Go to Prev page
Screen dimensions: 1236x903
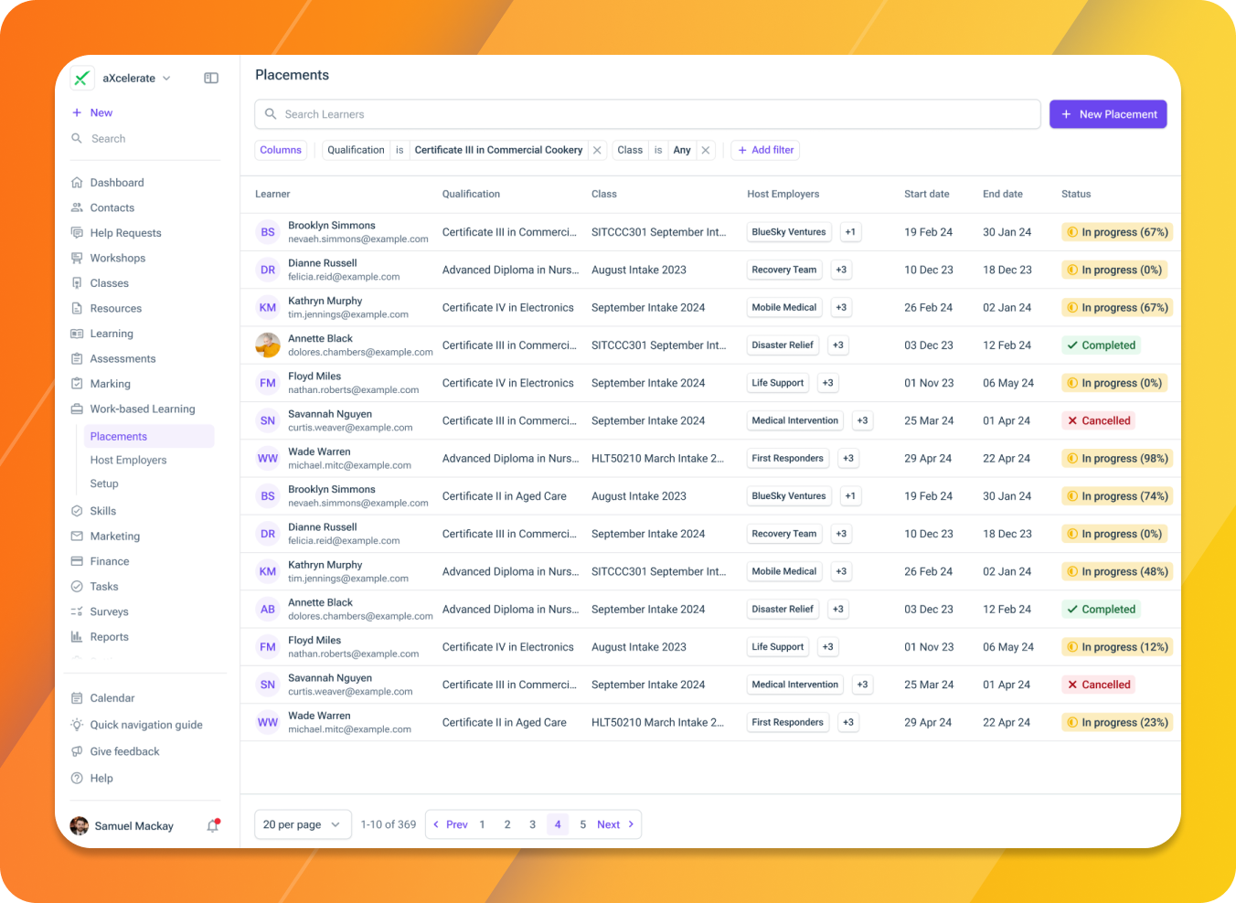tap(450, 824)
